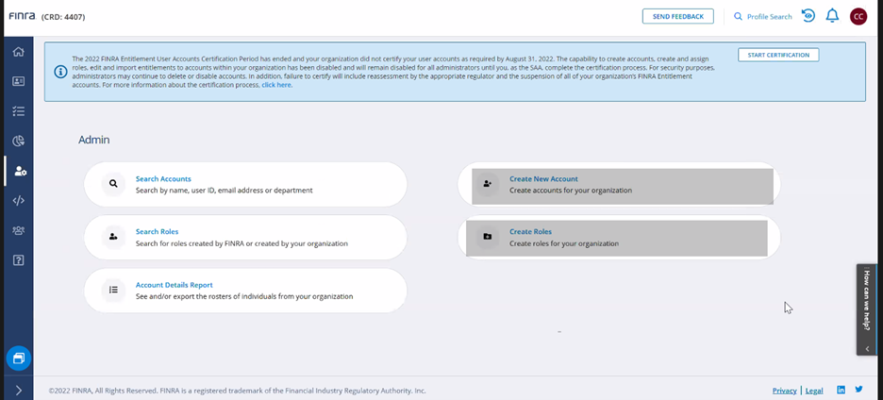Click the Send Feedback button
Screen dimensions: 883x400
click(x=677, y=16)
